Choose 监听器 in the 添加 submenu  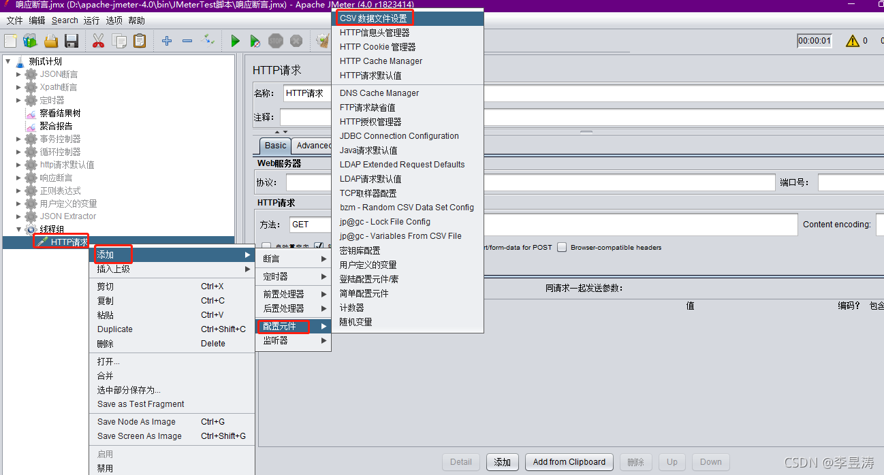(294, 340)
